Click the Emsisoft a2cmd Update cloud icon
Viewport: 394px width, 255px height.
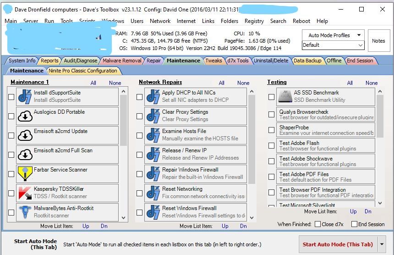(x=25, y=136)
